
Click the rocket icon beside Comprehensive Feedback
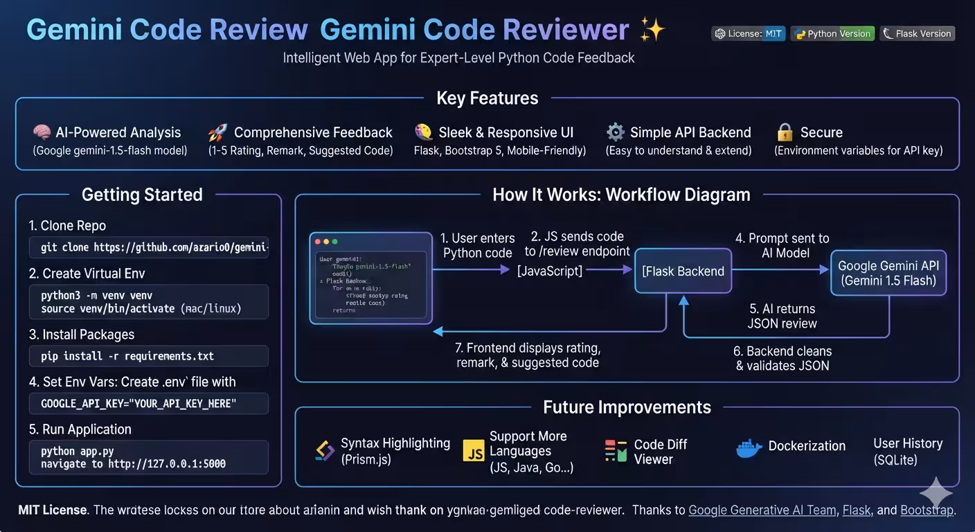click(217, 132)
